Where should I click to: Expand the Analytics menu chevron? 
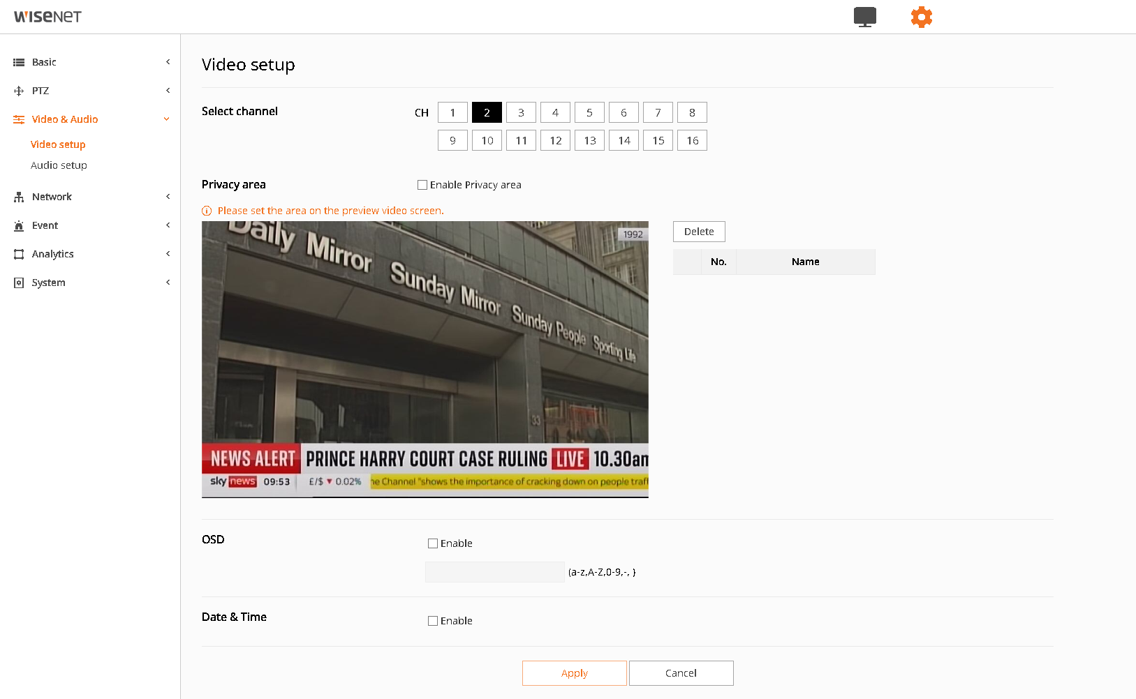pos(168,254)
